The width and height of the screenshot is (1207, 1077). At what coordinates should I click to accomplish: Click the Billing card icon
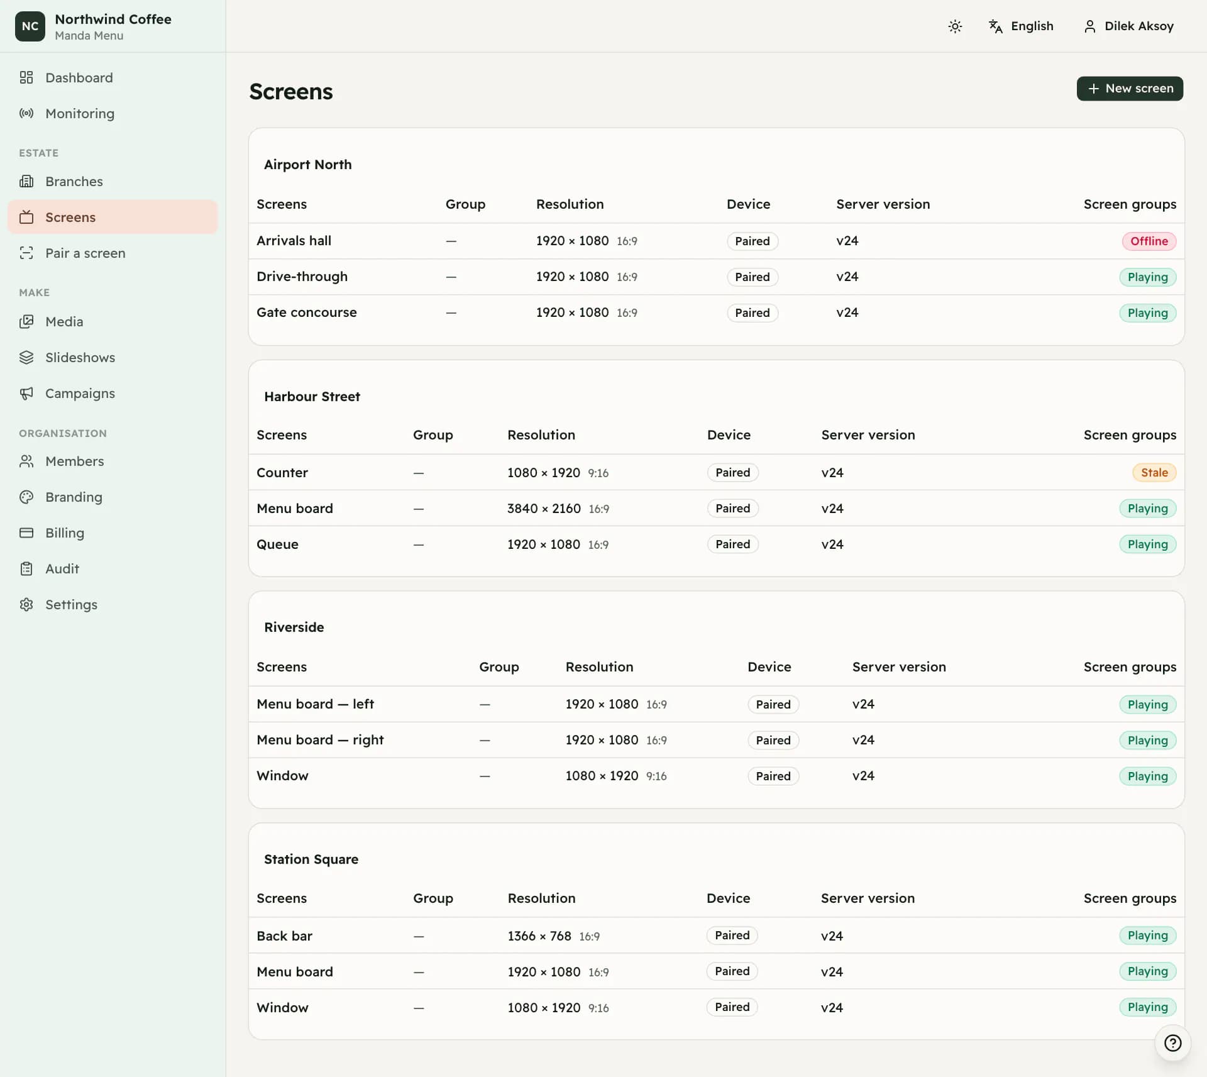(26, 533)
